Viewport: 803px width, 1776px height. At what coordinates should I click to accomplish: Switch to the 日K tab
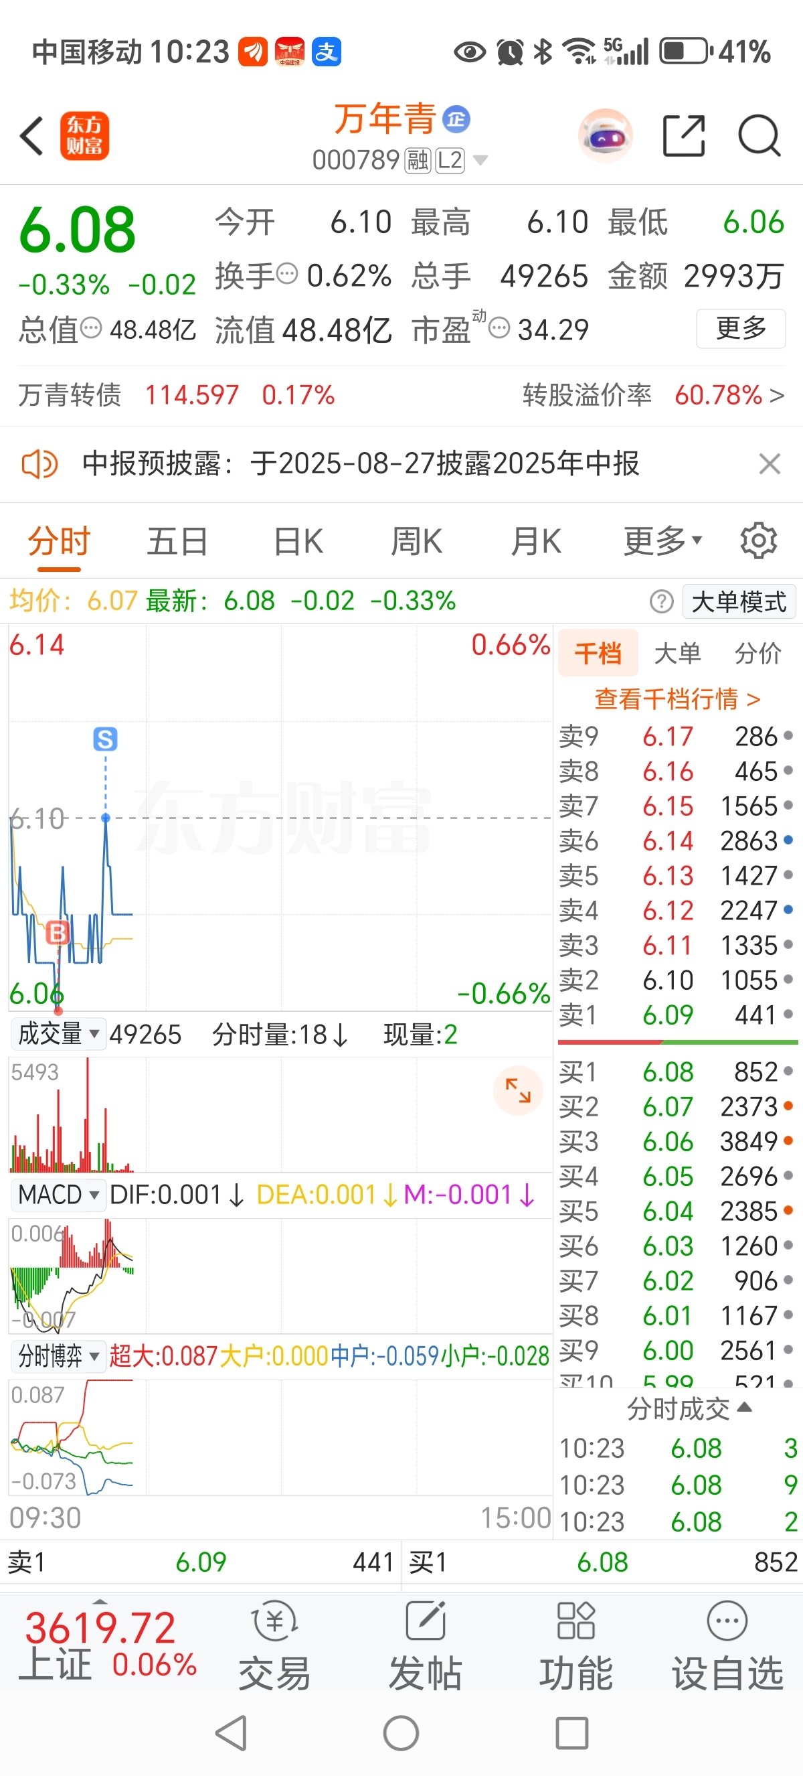[x=298, y=541]
